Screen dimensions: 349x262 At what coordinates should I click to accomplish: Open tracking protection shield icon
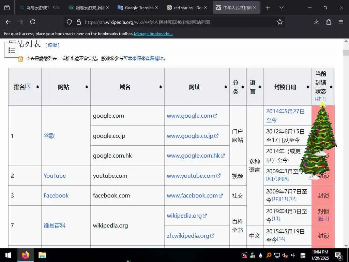point(69,22)
